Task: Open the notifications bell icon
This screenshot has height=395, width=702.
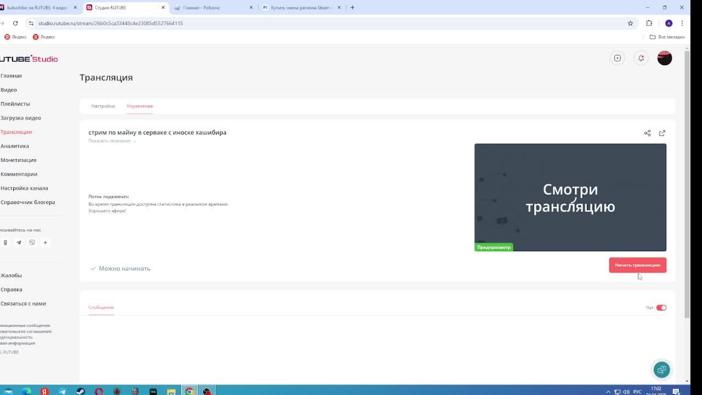Action: [641, 58]
